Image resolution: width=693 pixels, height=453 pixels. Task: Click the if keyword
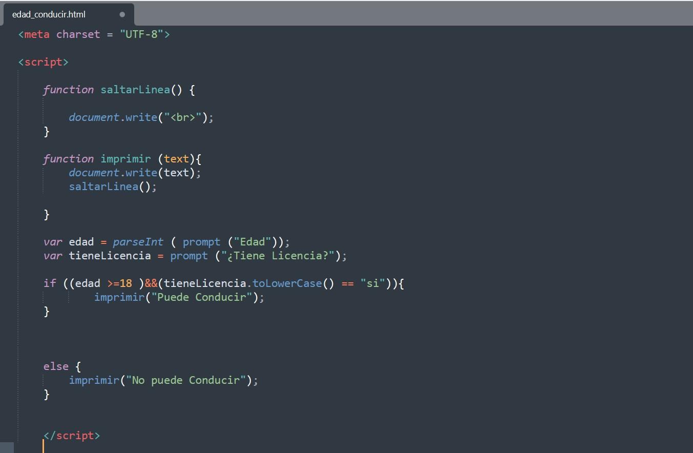[x=50, y=283]
